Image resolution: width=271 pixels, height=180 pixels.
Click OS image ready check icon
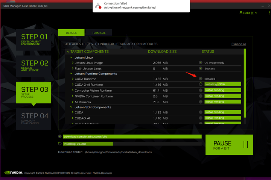pyautogui.click(x=201, y=62)
